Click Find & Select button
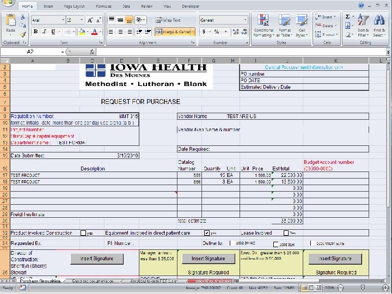Viewport: 392px width, 294px height. [379, 26]
